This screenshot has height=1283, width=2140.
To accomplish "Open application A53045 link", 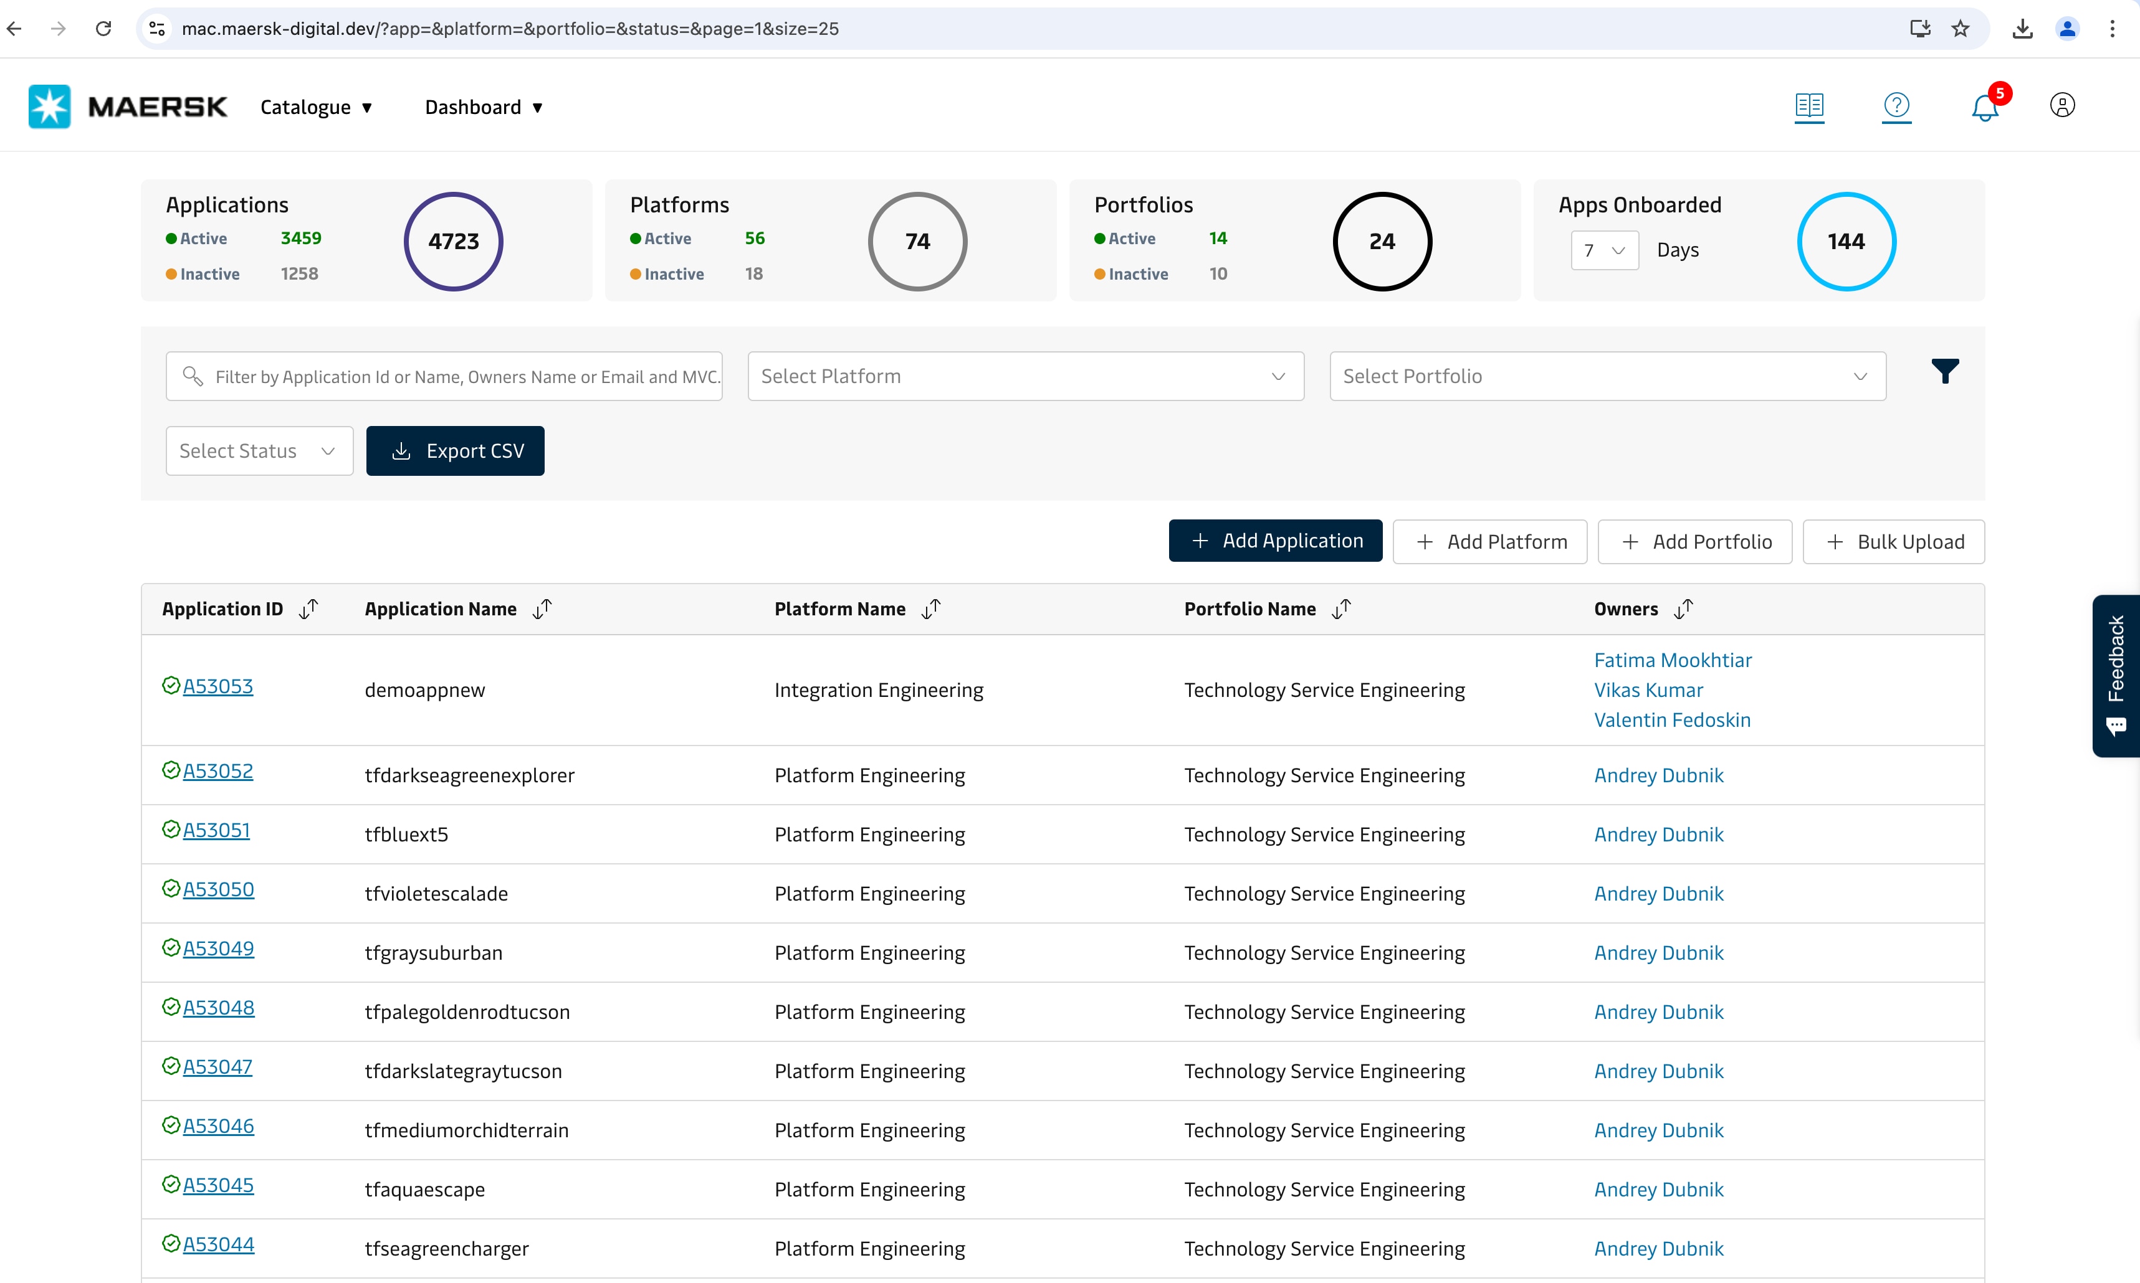I will 218,1185.
